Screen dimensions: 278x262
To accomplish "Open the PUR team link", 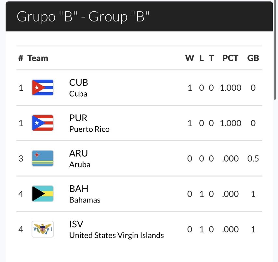I will (x=78, y=118).
